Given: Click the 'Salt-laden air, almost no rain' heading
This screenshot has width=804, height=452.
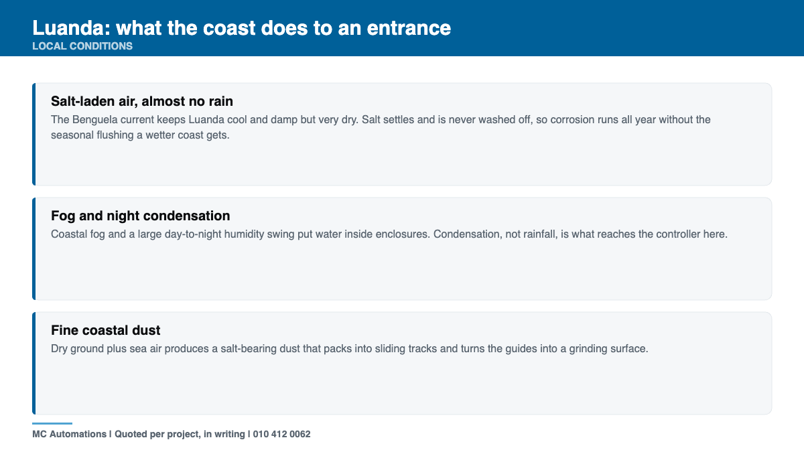Looking at the screenshot, I should pyautogui.click(x=142, y=101).
